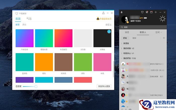Click the plus icon beside 好友 and 群聊
176x110 pixels.
click(x=164, y=38)
